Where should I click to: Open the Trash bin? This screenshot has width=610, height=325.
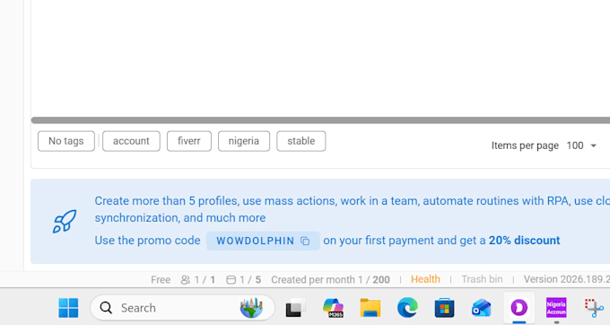pyautogui.click(x=482, y=279)
